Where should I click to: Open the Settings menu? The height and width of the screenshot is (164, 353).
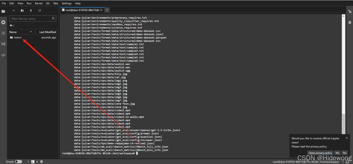pyautogui.click(x=66, y=3)
